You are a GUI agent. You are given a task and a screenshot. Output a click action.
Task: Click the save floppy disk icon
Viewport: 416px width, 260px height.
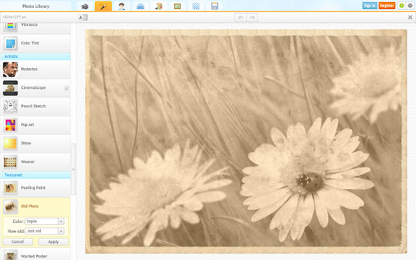coord(214,6)
